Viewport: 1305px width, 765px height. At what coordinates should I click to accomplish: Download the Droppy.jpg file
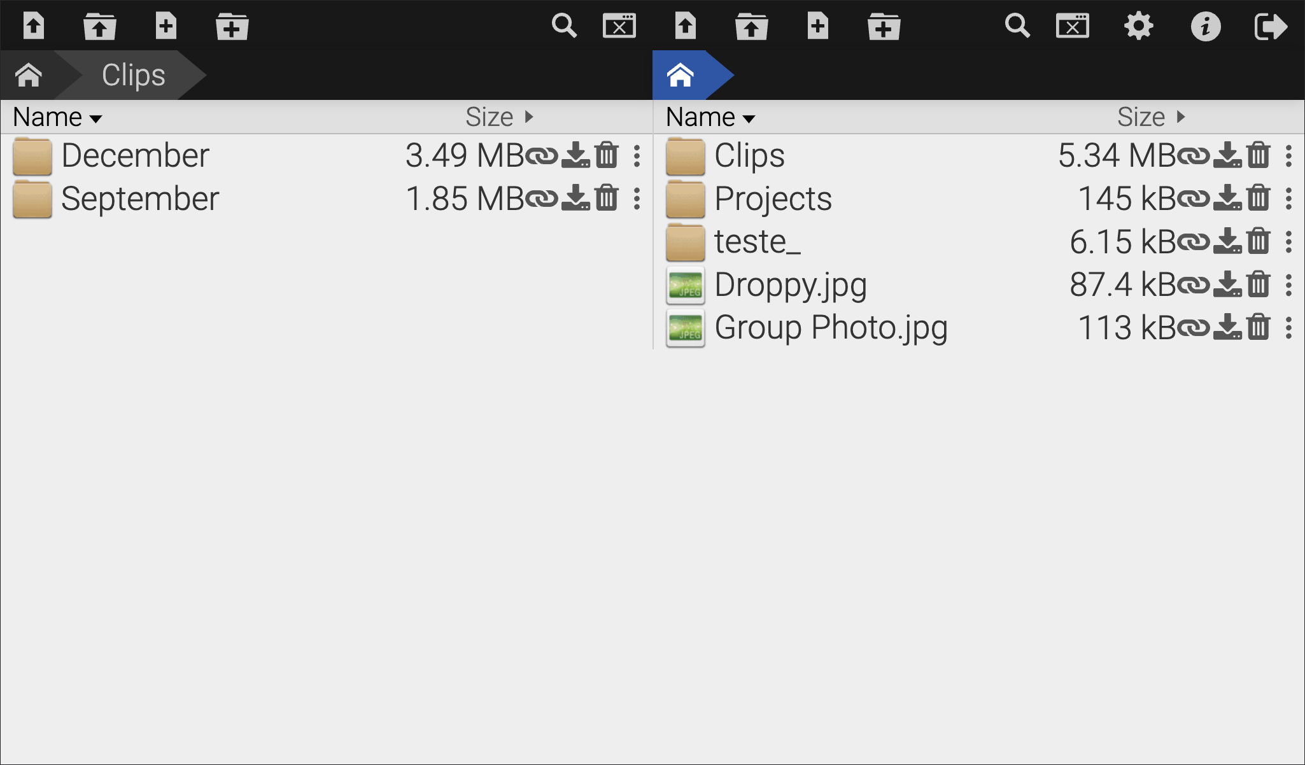click(1227, 284)
